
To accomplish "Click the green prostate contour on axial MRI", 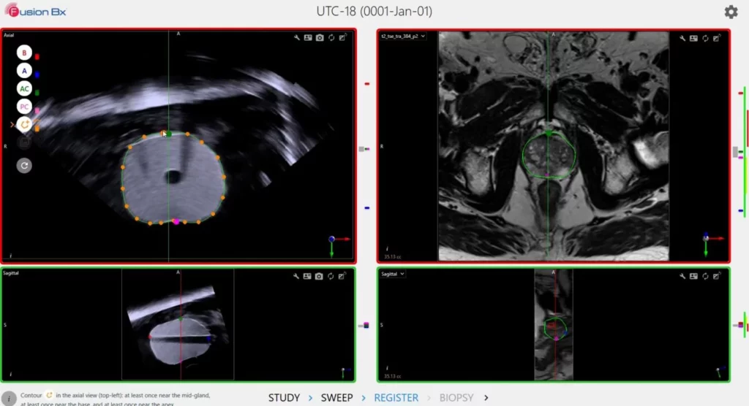I will 549,156.
